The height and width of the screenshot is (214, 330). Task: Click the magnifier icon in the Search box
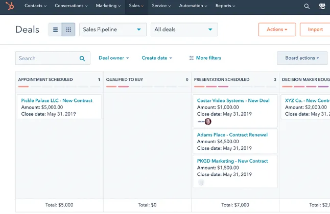pos(82,59)
